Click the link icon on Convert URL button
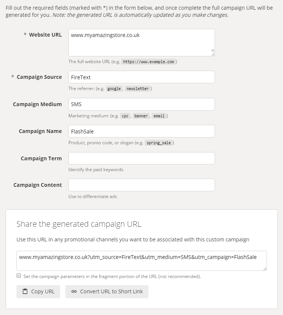This screenshot has height=315, width=283. [x=74, y=291]
